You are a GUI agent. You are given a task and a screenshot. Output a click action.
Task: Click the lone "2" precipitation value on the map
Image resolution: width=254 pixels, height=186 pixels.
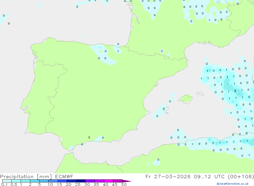[235, 91]
